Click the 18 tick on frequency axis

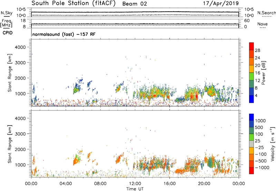point(23,21)
